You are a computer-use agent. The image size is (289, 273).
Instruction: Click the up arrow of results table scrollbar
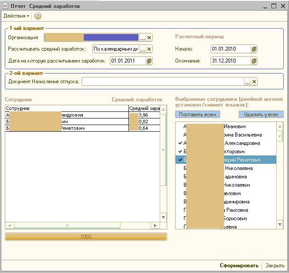tap(163, 109)
